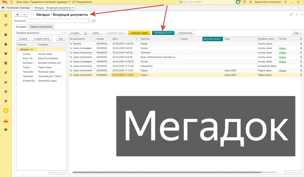Open the warehouse grid section in sidebar
The height and width of the screenshot is (177, 304).
6,63
